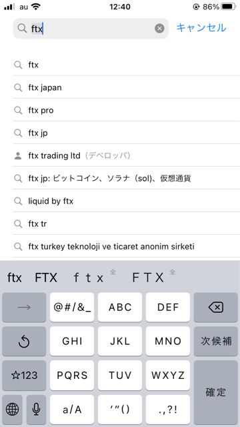240x427 pixels.
Task: Choose liquid by ftx suggestion
Action: click(x=126, y=201)
